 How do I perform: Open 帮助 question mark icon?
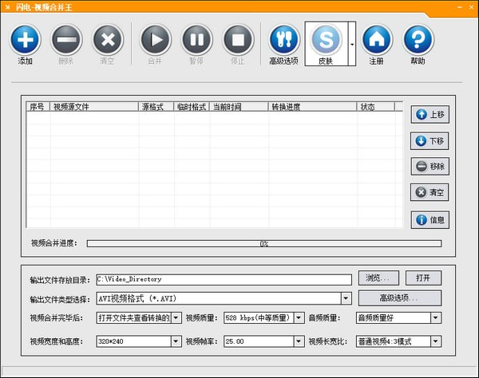tap(418, 39)
